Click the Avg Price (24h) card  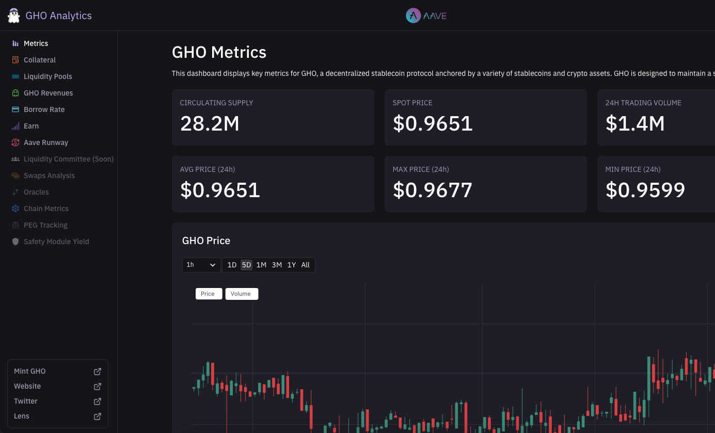pos(273,184)
